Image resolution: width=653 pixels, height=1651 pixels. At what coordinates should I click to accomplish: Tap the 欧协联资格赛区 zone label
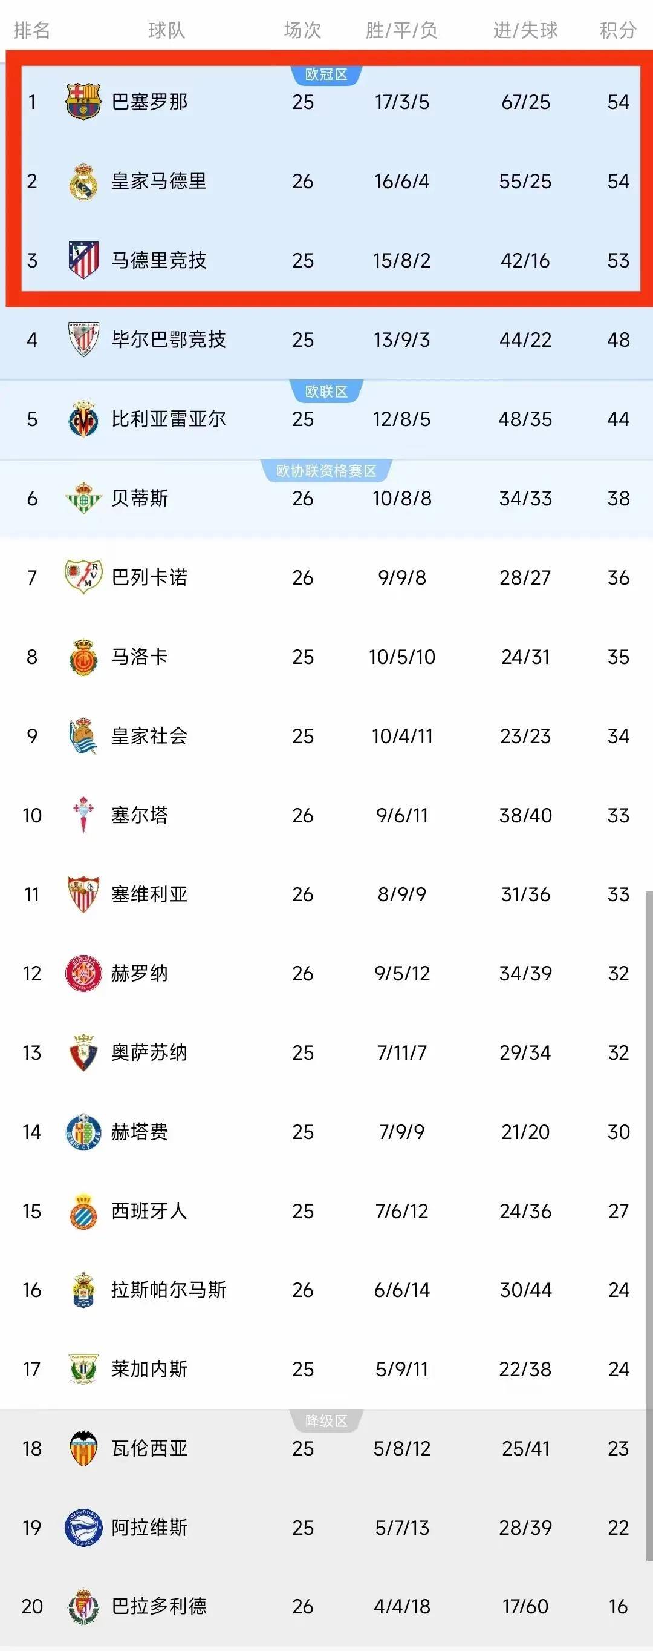coord(326,471)
